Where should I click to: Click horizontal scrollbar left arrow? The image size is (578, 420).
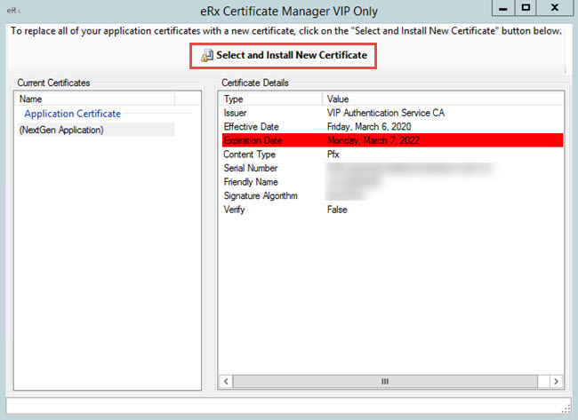226,381
